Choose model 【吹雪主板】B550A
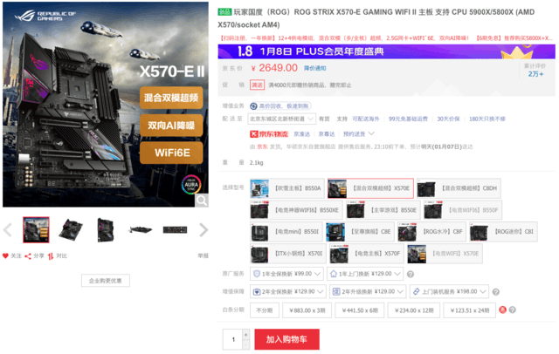This screenshot has height=354, width=559. (x=287, y=188)
